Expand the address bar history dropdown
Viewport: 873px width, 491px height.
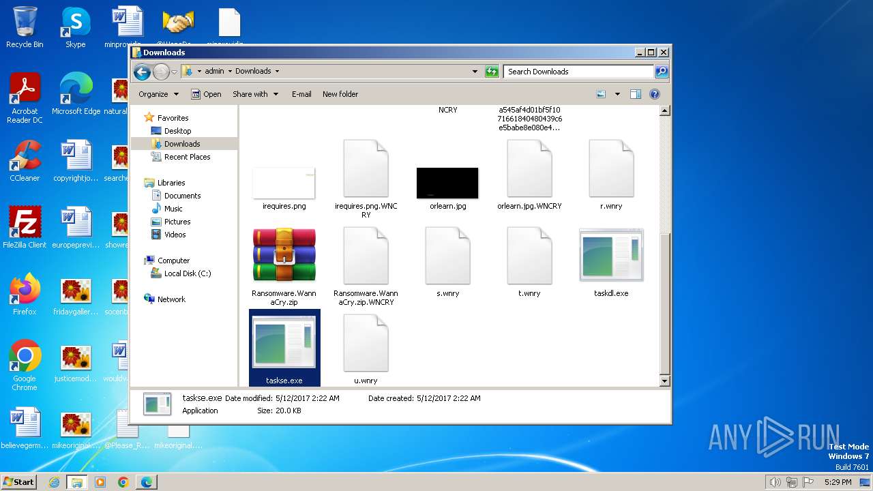(x=475, y=72)
